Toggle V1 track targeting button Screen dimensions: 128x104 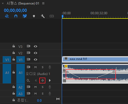point(21,59)
